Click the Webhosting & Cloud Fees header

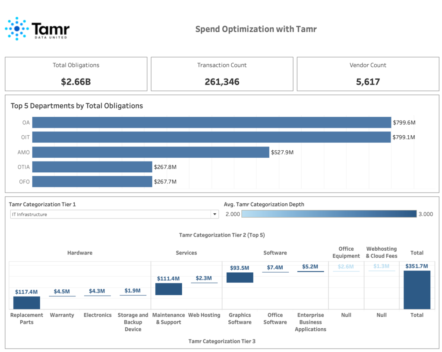382,252
